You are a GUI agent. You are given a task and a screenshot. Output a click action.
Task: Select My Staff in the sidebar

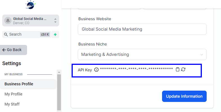12,104
